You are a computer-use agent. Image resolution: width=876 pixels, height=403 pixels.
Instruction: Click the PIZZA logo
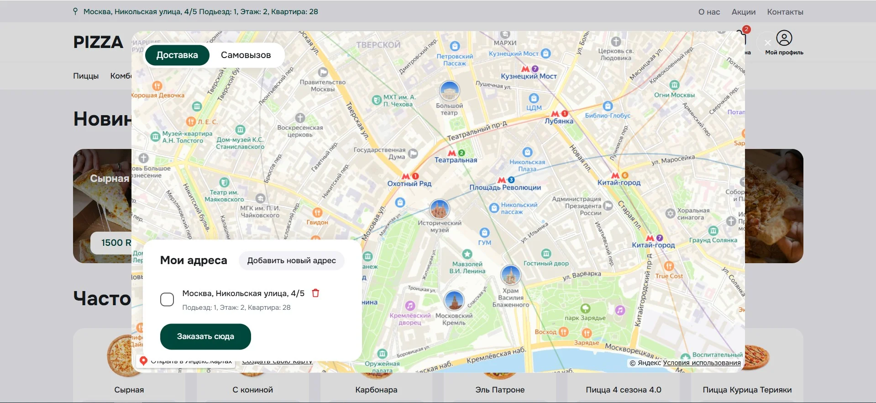[98, 42]
